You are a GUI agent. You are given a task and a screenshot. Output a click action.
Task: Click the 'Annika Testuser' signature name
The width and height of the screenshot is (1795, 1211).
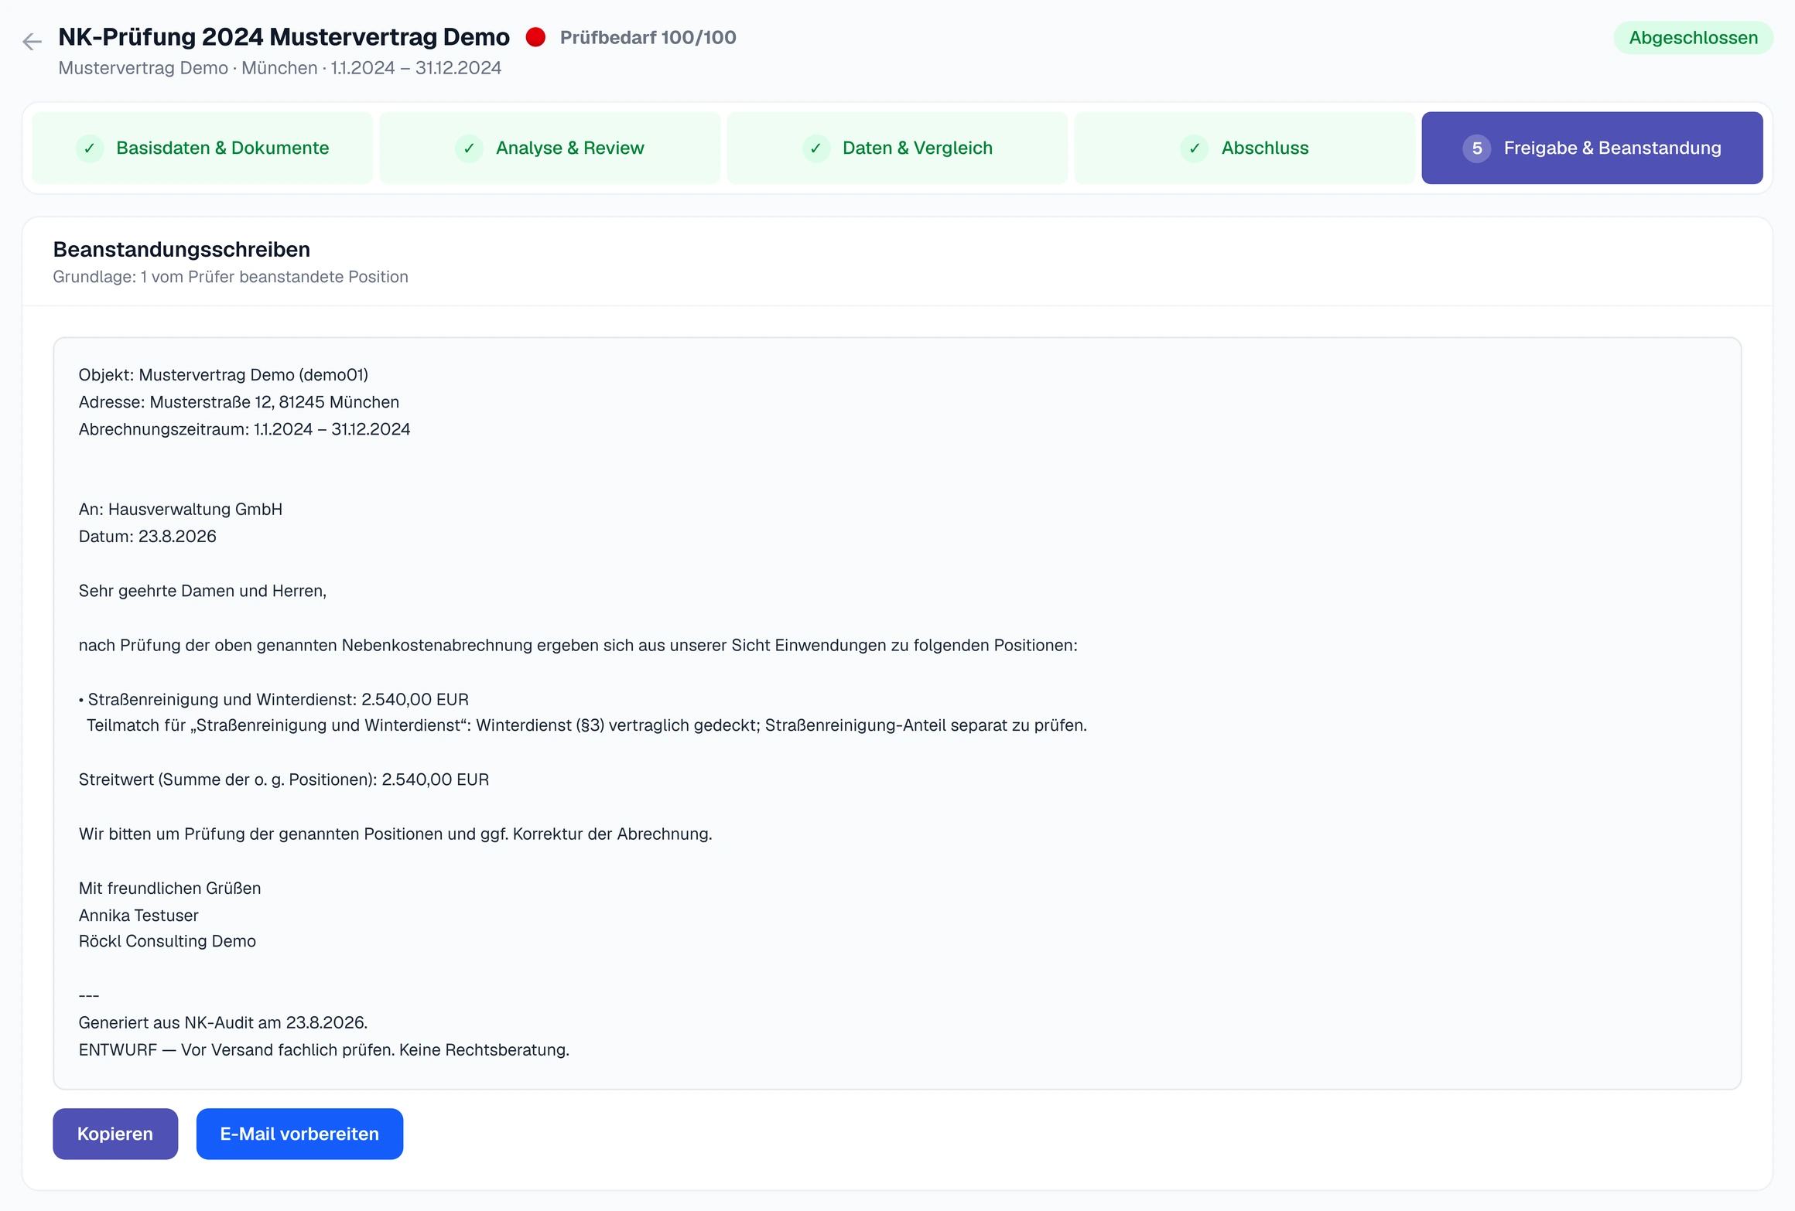tap(138, 916)
